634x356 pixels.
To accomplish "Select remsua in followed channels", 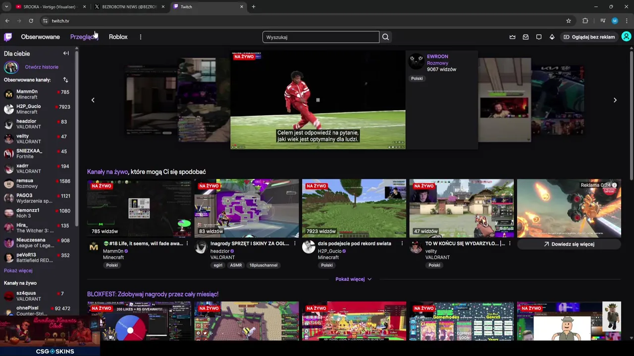I will coord(38,183).
